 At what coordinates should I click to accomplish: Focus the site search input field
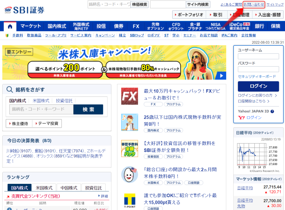[168, 4]
